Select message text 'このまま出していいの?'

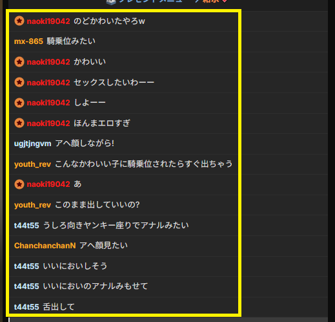97,205
